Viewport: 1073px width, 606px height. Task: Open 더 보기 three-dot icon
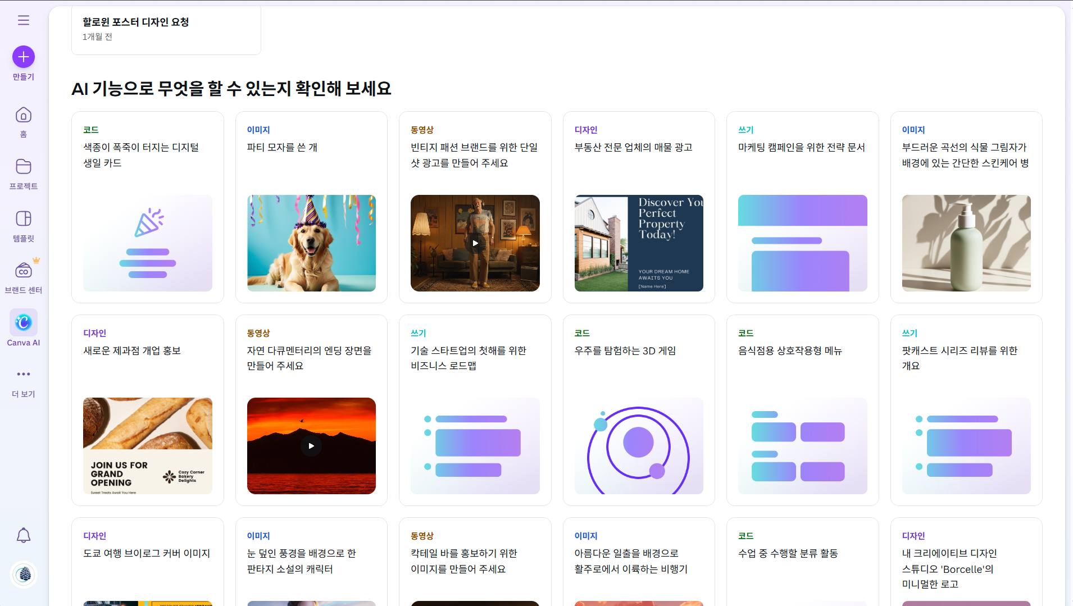click(24, 374)
